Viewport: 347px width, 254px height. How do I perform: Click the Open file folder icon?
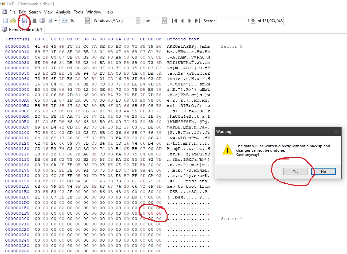tap(13, 21)
